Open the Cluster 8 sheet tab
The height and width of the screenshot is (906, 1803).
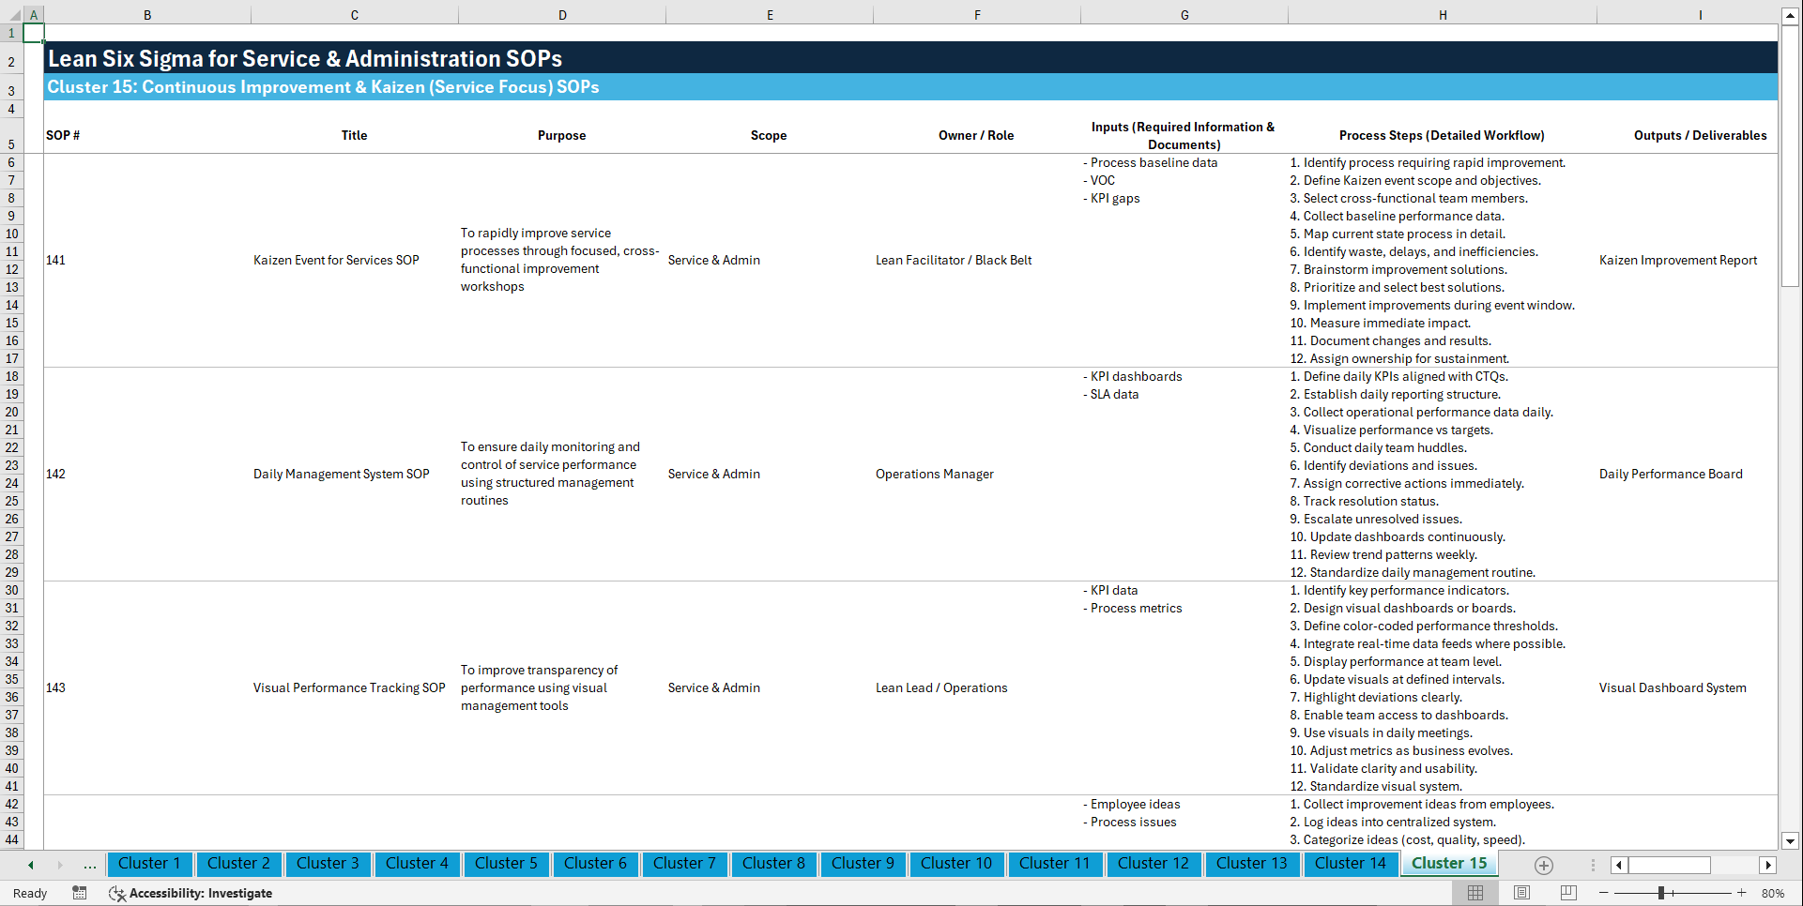tap(773, 864)
